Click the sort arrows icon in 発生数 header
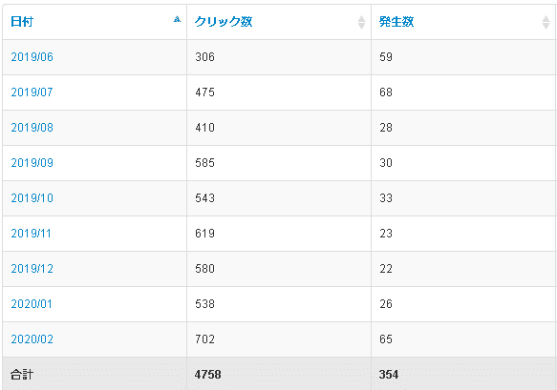Image resolution: width=557 pixels, height=390 pixels. (x=546, y=22)
